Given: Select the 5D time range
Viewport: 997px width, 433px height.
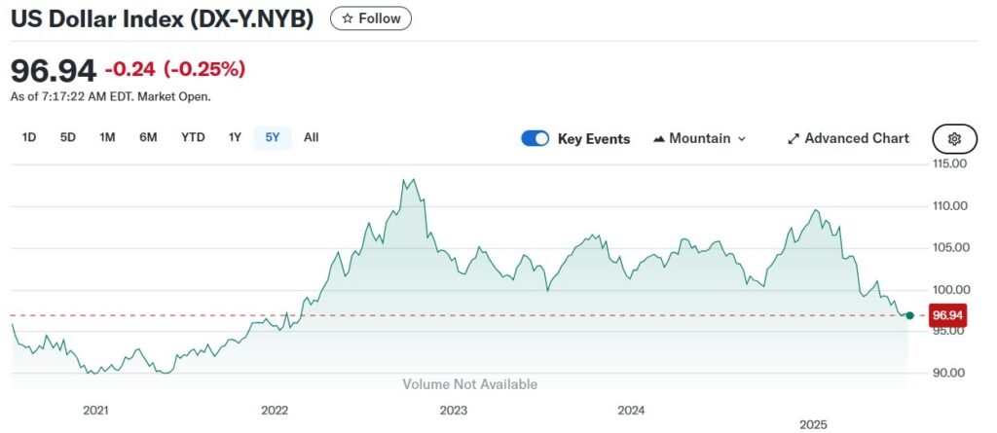Looking at the screenshot, I should 68,137.
